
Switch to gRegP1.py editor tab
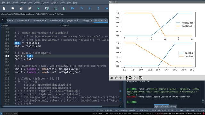click(71, 20)
